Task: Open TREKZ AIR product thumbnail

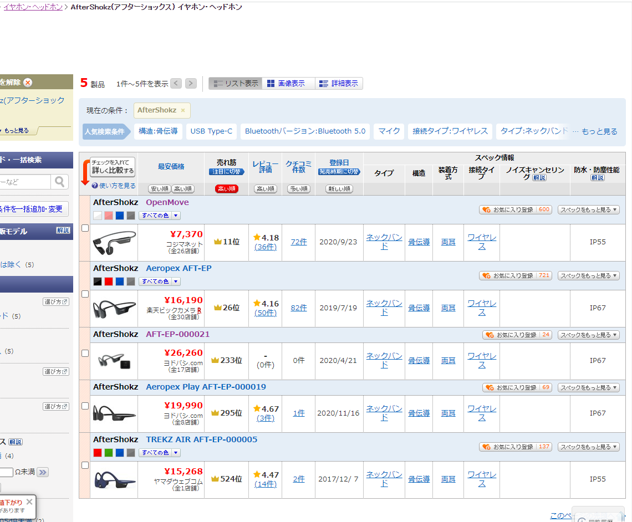Action: [x=114, y=480]
